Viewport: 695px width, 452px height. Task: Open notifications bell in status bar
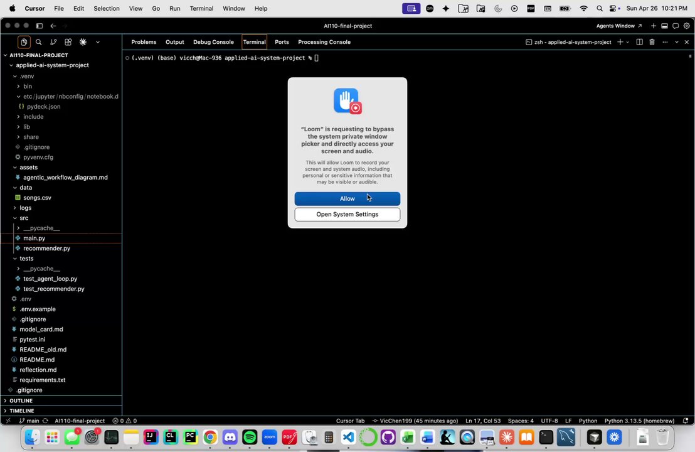click(x=685, y=421)
